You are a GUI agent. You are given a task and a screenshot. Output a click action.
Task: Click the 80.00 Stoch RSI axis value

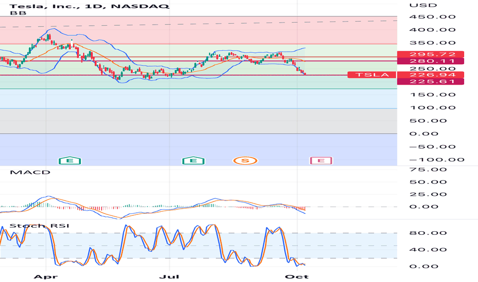428,233
